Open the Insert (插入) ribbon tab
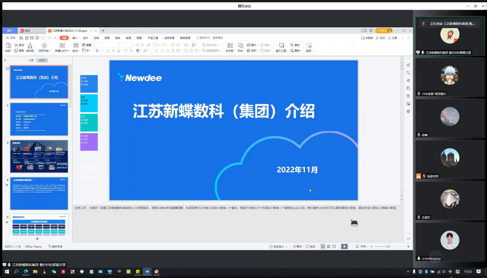Viewport: 487px width, 278px height. pos(75,38)
